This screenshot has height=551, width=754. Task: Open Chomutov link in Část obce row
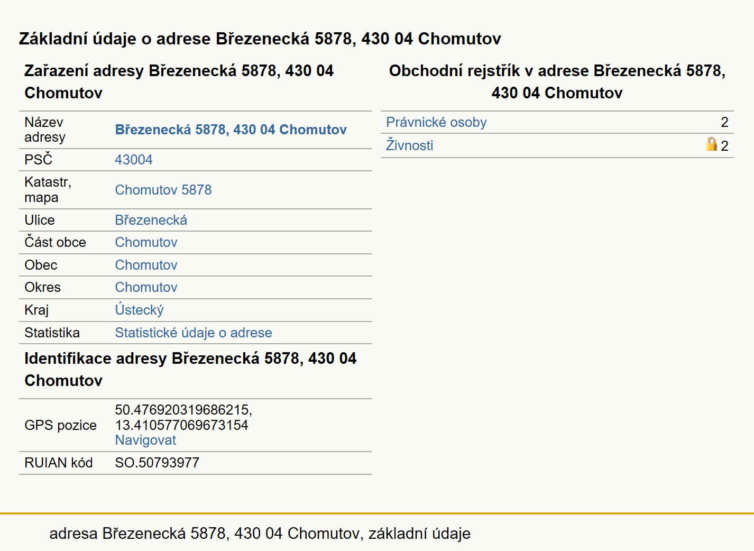pyautogui.click(x=146, y=242)
